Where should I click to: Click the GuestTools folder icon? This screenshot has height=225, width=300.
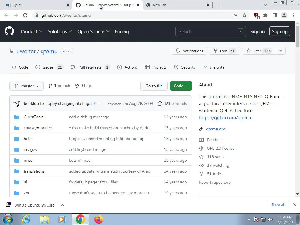(x=17, y=117)
